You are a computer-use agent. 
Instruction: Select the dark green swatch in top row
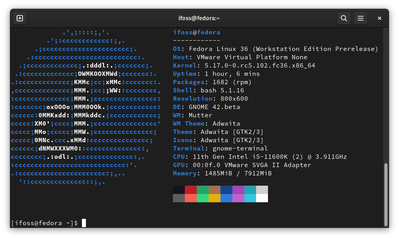click(203, 190)
